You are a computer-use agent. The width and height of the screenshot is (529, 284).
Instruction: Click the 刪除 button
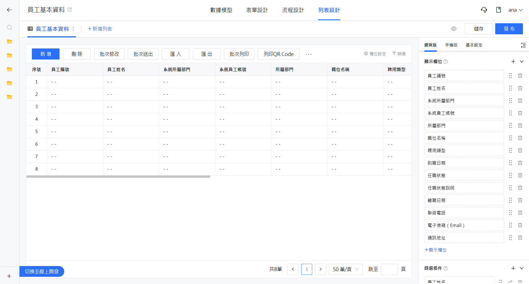tap(77, 54)
